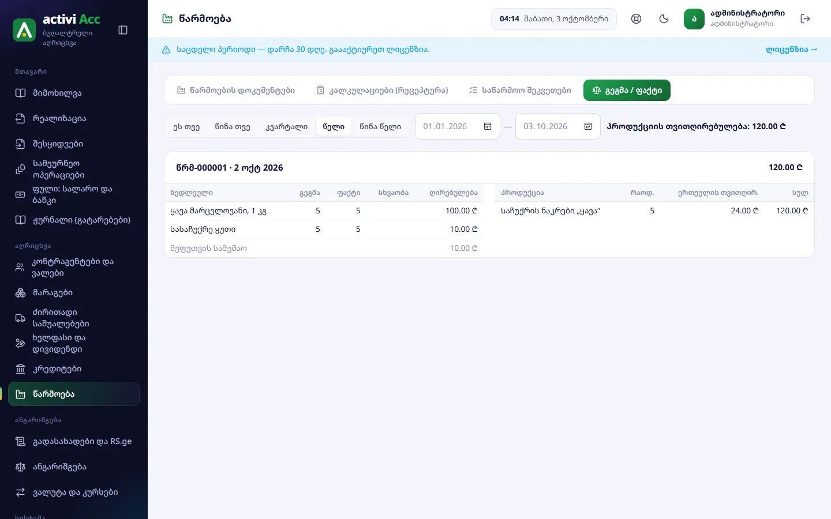Click the საჩუქრის ნაკრები „ყავა“ product

coord(551,211)
